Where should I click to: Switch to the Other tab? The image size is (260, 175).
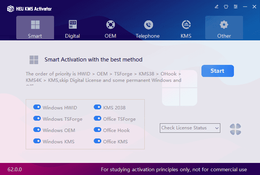pos(224,28)
